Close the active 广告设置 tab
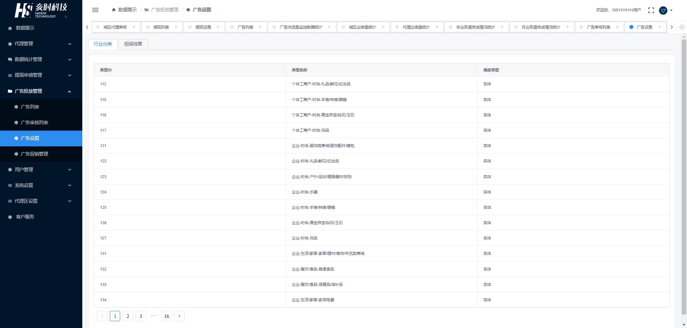Image resolution: width=687 pixels, height=328 pixels. (x=659, y=27)
